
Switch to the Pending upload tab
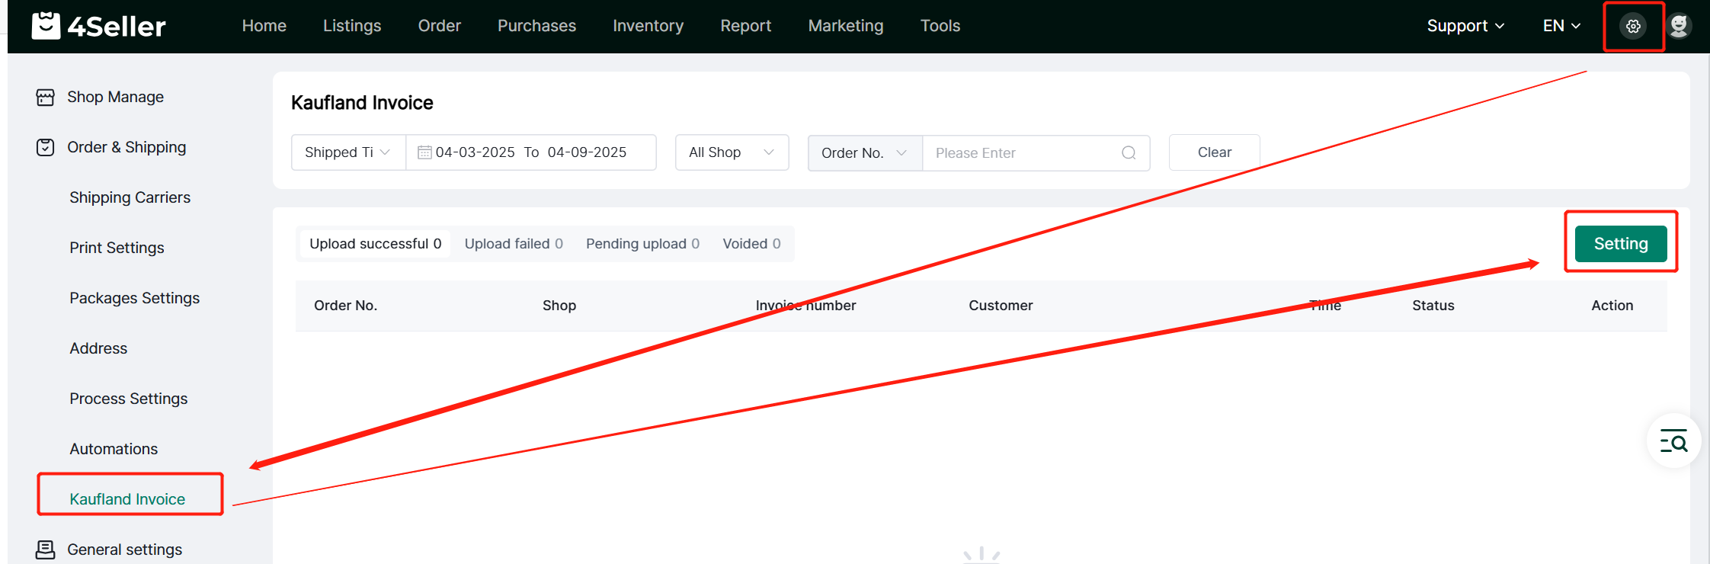pyautogui.click(x=642, y=244)
